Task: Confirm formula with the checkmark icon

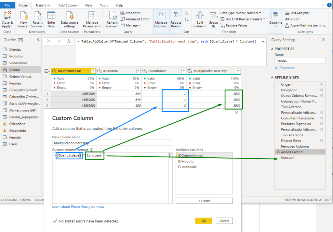Action: [59, 41]
